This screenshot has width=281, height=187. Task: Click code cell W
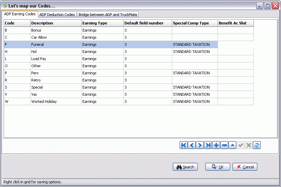pyautogui.click(x=17, y=101)
